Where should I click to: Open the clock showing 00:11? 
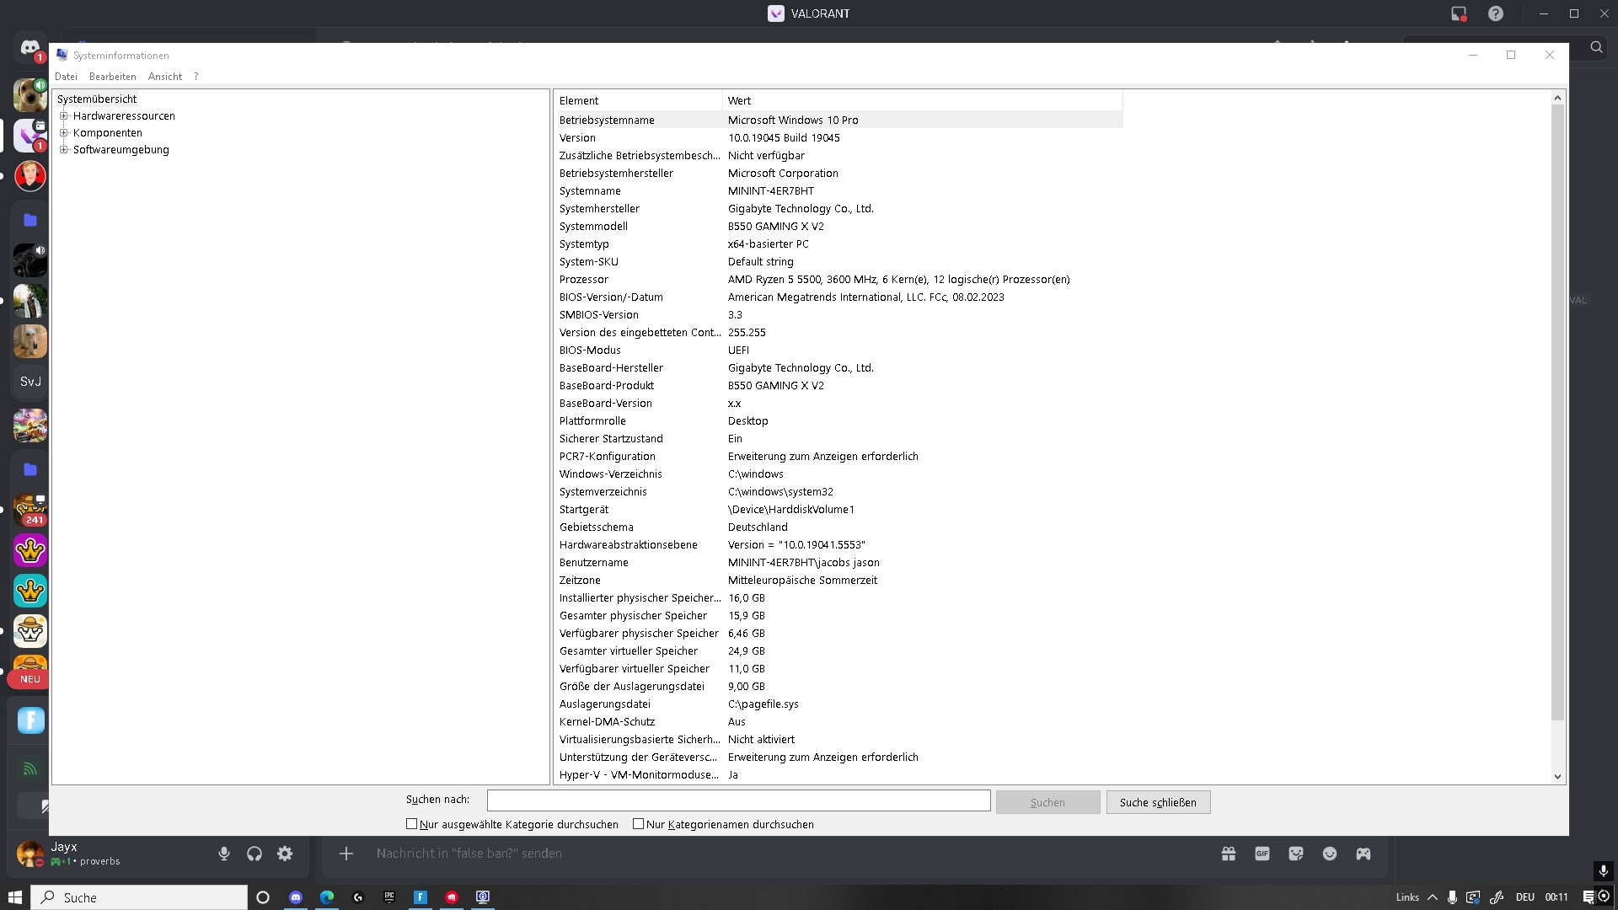(1556, 897)
